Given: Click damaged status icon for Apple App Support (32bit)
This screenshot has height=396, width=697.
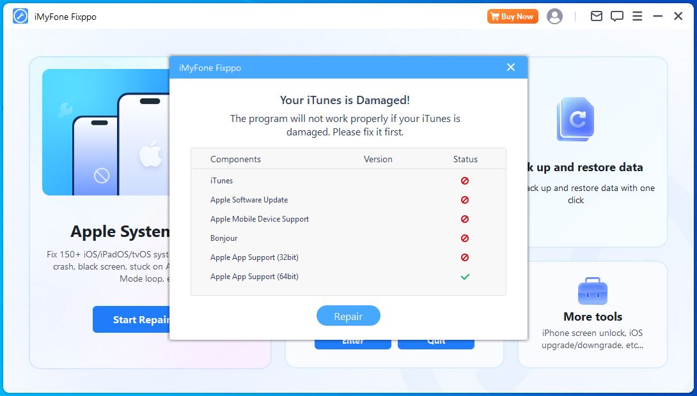Looking at the screenshot, I should click(465, 257).
